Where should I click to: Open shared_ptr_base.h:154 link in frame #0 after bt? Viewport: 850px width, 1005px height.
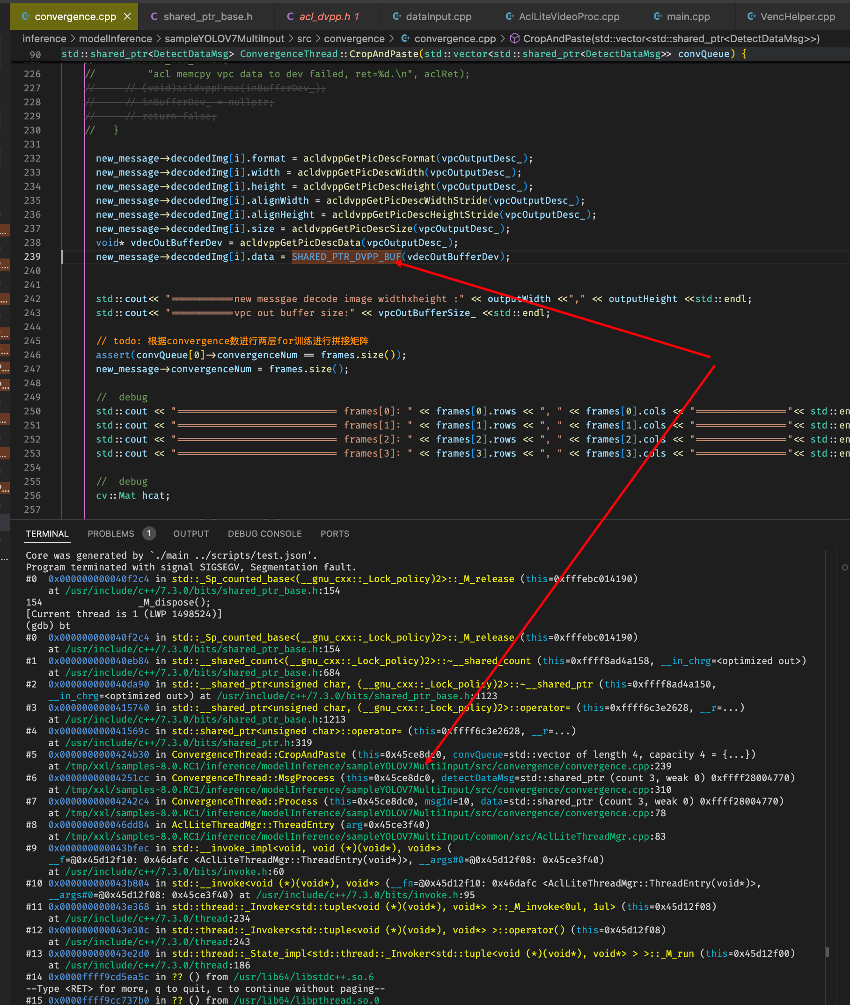[202, 649]
